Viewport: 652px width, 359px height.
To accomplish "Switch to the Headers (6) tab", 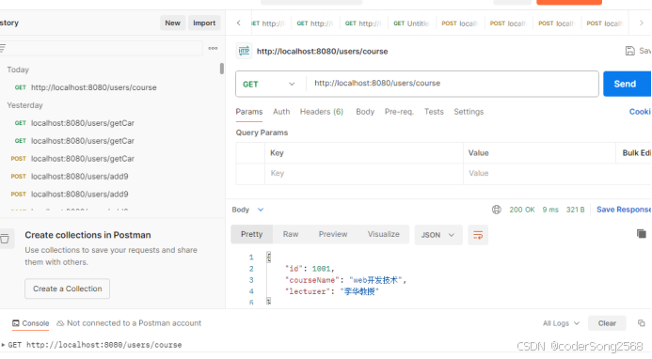I will [x=322, y=112].
